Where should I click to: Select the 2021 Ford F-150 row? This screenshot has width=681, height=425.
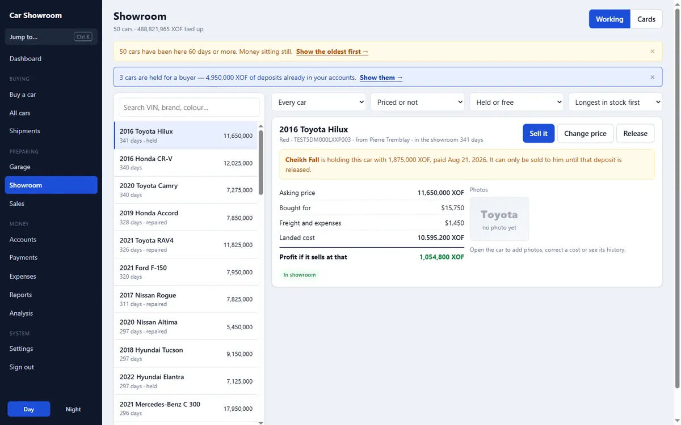click(186, 272)
